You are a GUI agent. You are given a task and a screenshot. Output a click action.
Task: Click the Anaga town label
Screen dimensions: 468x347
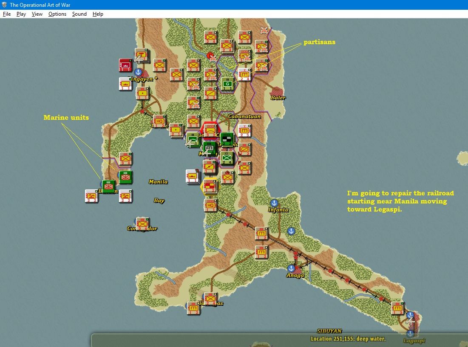tap(295, 275)
